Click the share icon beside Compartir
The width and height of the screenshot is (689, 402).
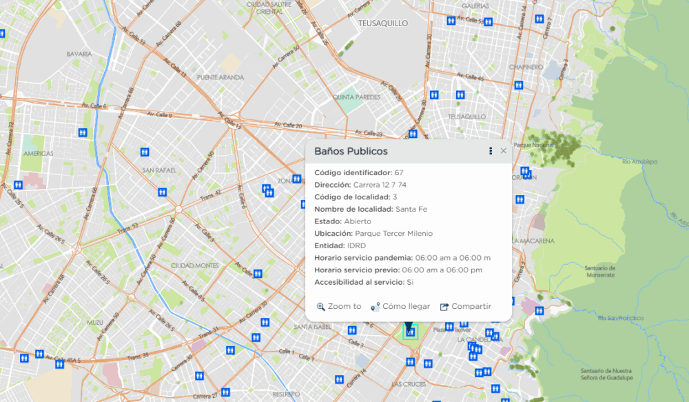(445, 305)
